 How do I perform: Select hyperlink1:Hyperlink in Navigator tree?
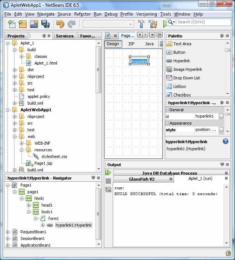(74, 225)
